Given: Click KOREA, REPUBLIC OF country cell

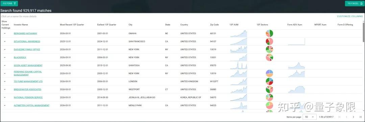Looking at the screenshot, I should pos(191,97).
